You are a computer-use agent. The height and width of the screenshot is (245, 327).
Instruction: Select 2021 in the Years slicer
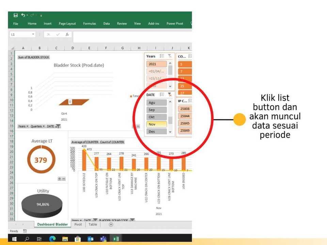point(156,64)
